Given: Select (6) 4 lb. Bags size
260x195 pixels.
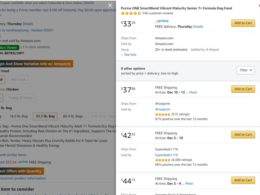Looking at the screenshot, I should click(73, 116).
